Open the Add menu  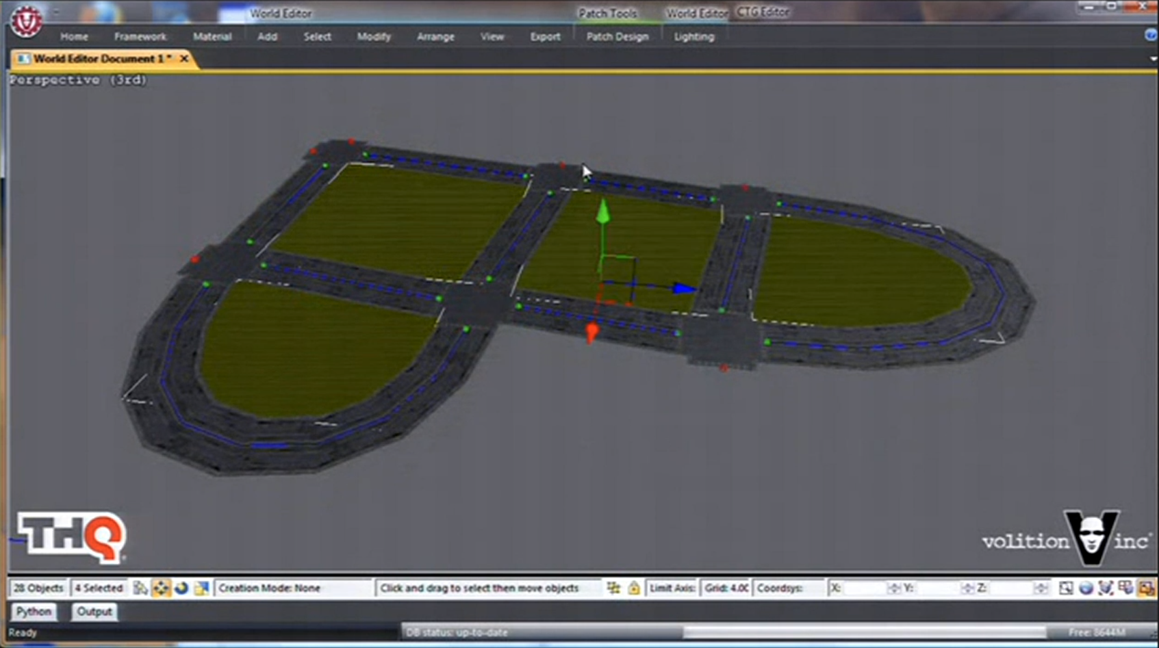267,37
